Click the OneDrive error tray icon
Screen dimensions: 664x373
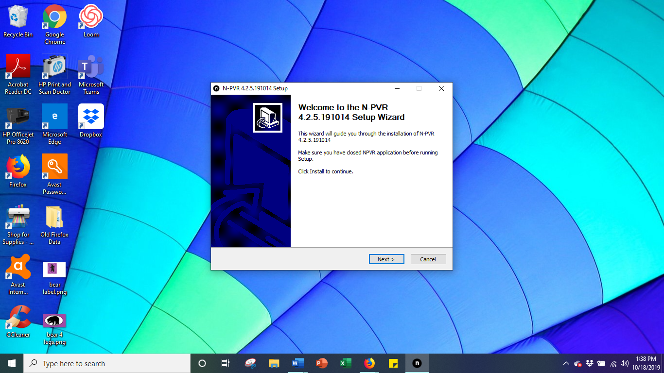pyautogui.click(x=578, y=363)
